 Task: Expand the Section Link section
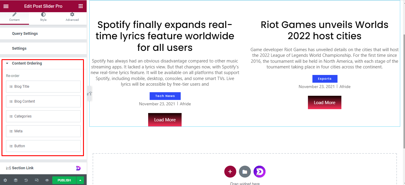tap(43, 168)
